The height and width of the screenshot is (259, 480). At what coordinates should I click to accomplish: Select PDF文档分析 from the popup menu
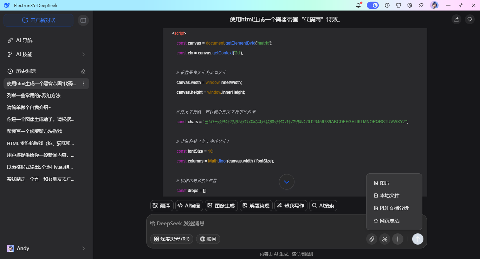point(394,208)
